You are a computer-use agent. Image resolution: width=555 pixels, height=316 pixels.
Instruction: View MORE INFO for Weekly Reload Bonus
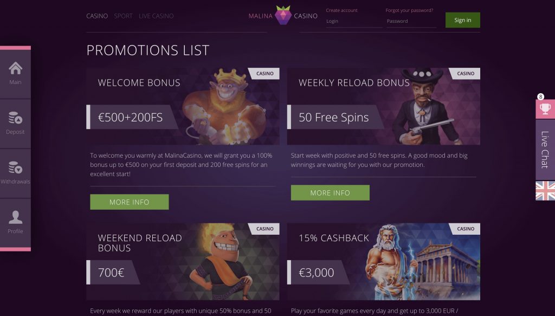click(330, 193)
